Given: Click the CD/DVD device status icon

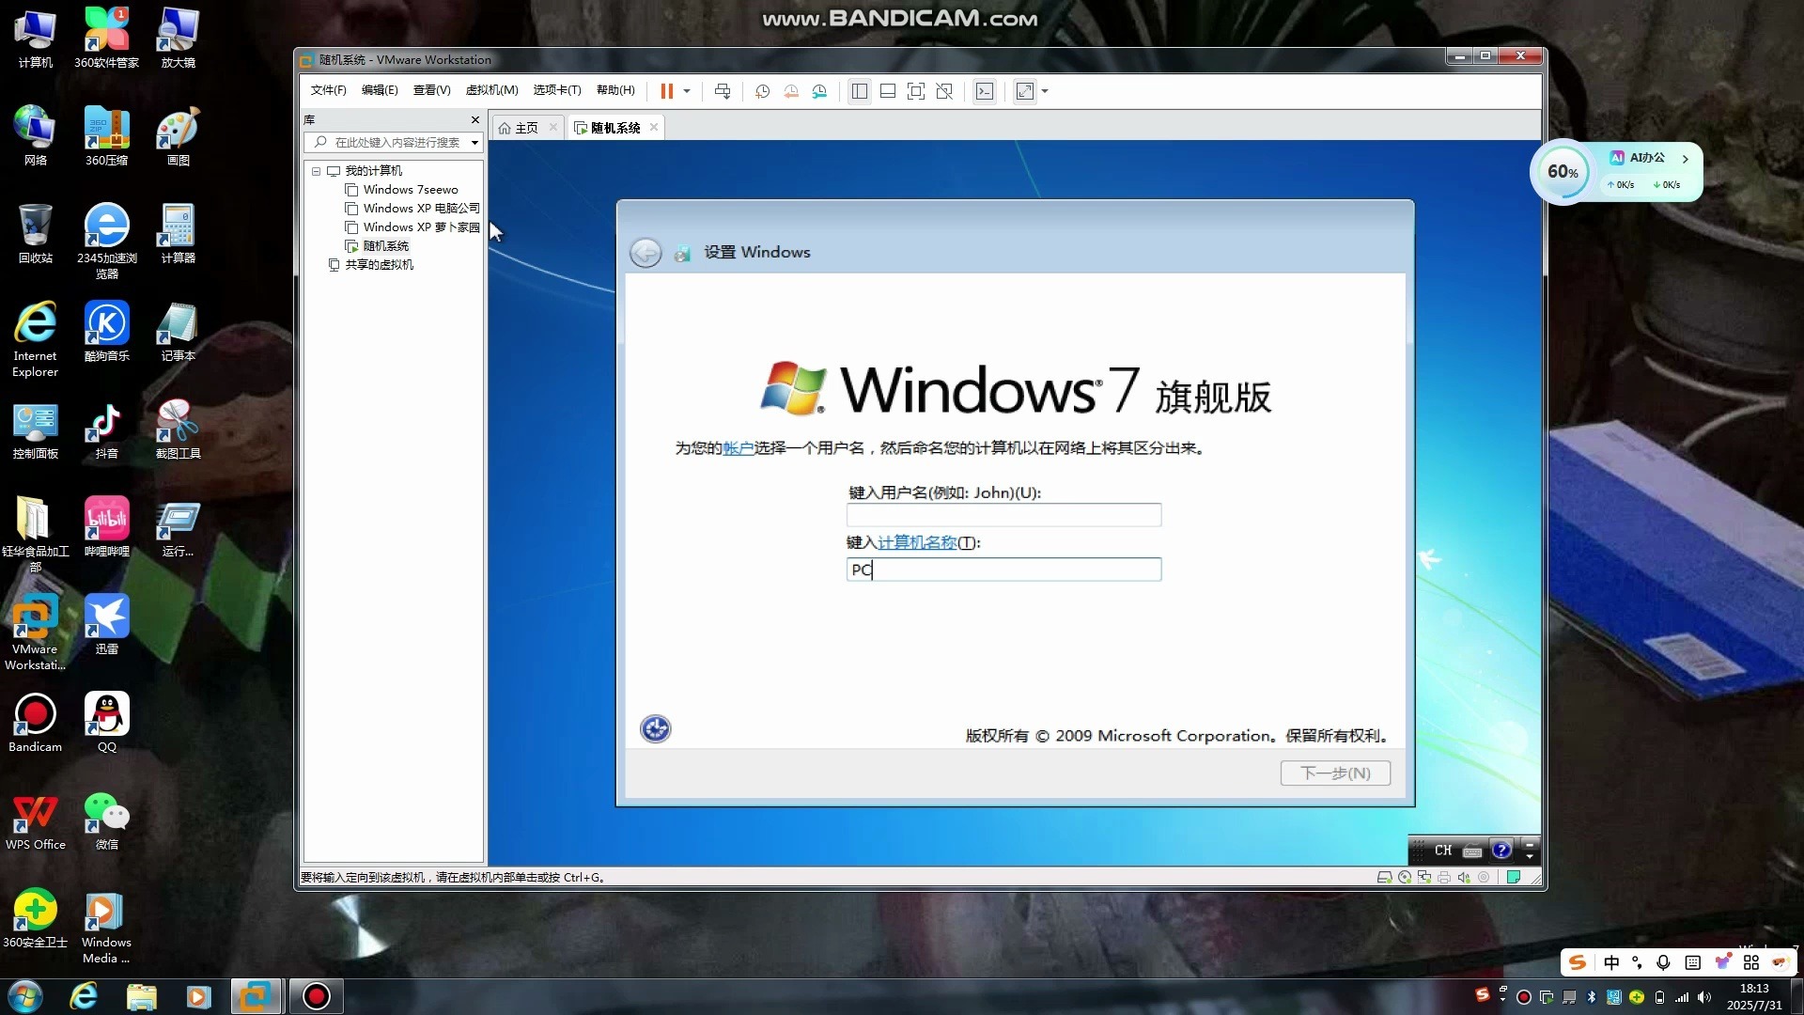Looking at the screenshot, I should pos(1405,877).
